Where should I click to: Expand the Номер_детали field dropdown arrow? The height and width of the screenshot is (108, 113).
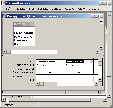point(91,61)
